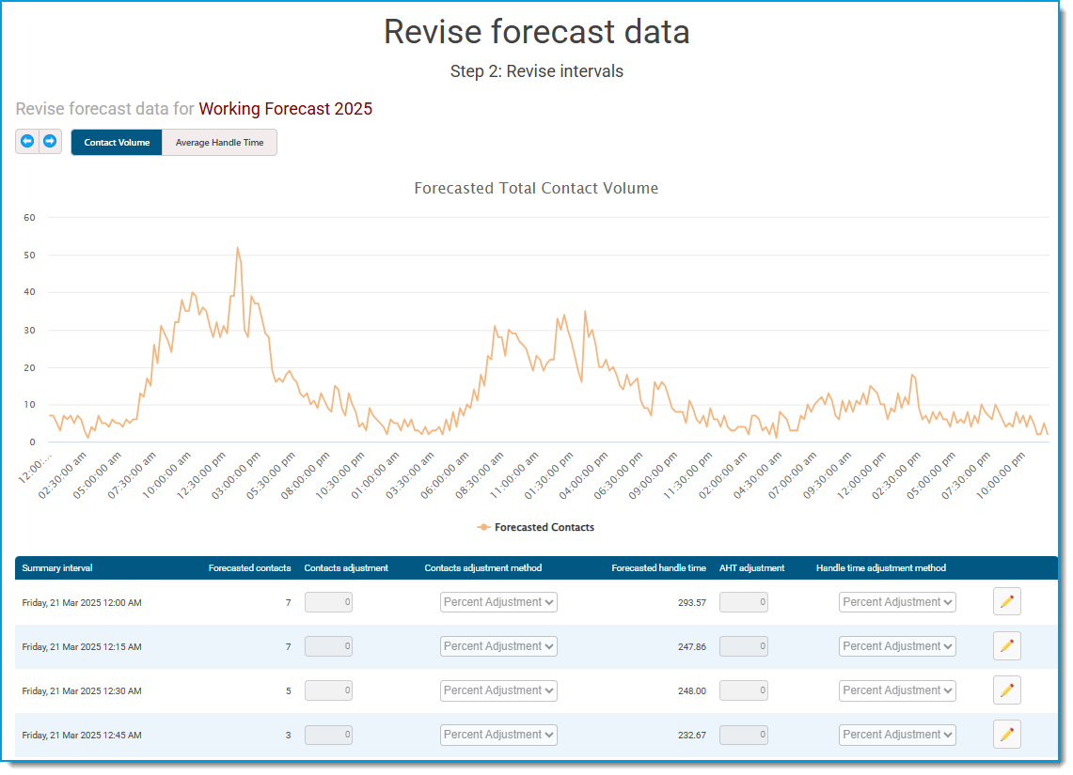Click AHT adjustment field for 12:00 AM
Image resolution: width=1073 pixels, height=775 pixels.
[743, 602]
